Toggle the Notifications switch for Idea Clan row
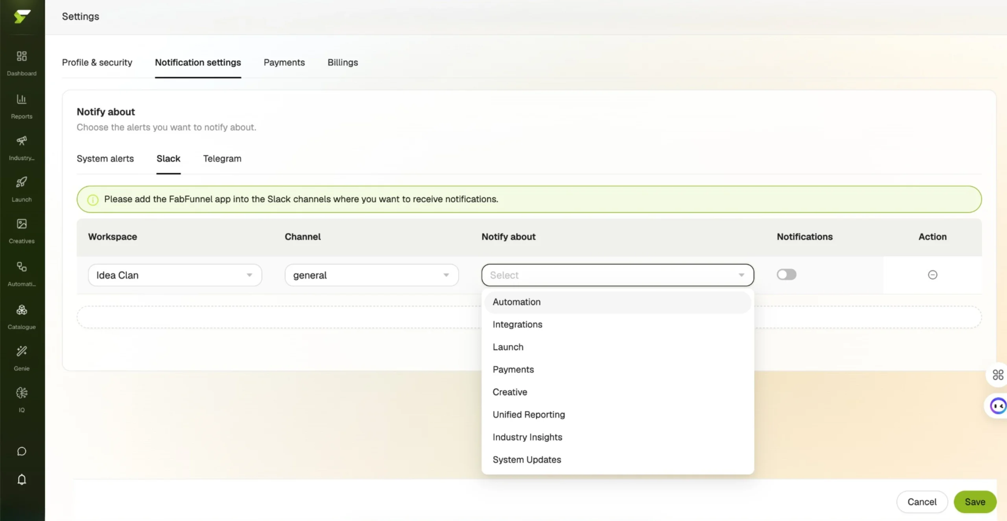This screenshot has width=1007, height=521. [x=786, y=274]
